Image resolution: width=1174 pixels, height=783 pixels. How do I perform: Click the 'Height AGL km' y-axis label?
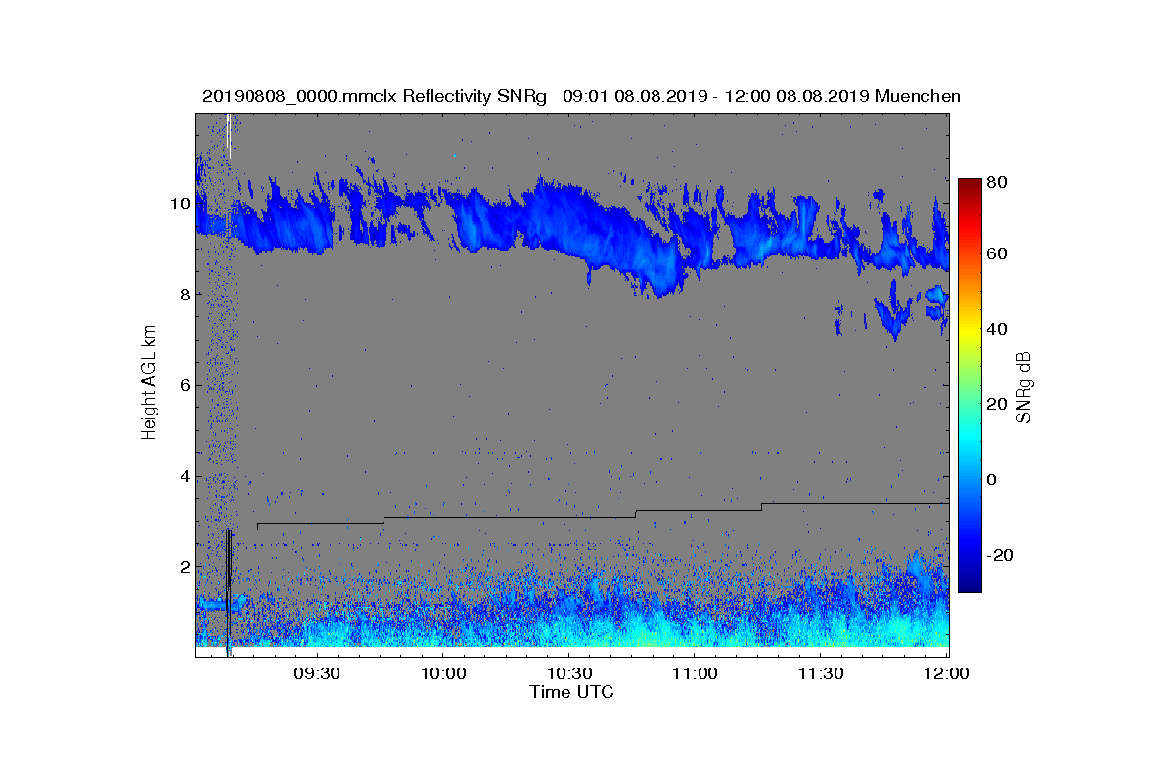[149, 384]
